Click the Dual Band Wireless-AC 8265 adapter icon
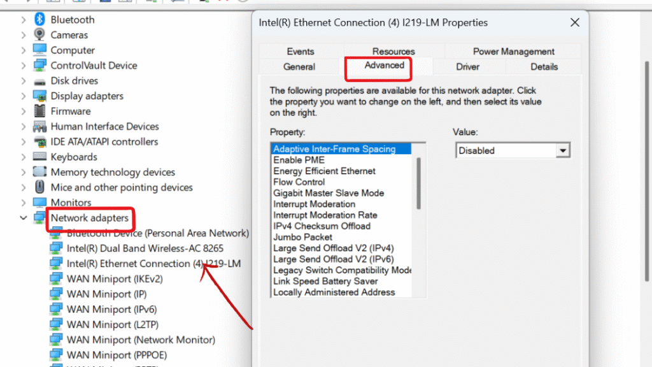652x367 pixels. (x=56, y=248)
